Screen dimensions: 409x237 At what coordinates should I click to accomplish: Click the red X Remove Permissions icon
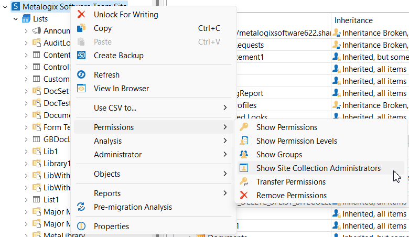(244, 196)
